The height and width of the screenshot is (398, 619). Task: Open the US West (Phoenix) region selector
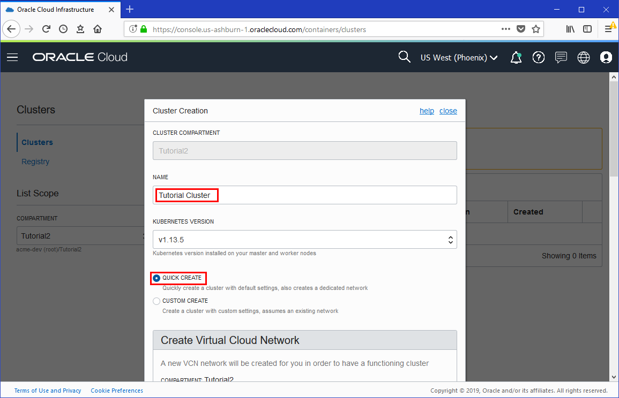459,58
